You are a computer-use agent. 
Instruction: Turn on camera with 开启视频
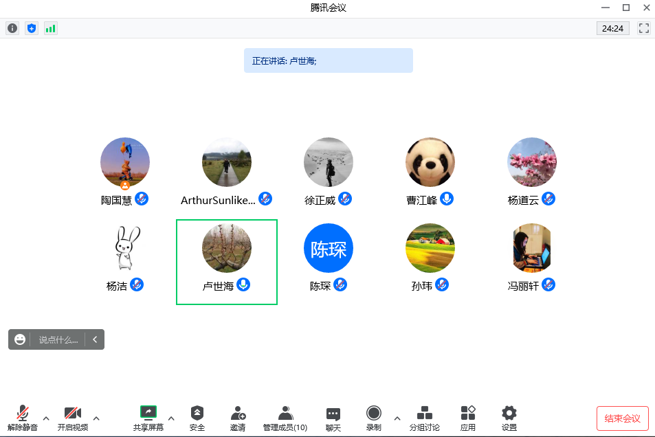[x=73, y=418]
